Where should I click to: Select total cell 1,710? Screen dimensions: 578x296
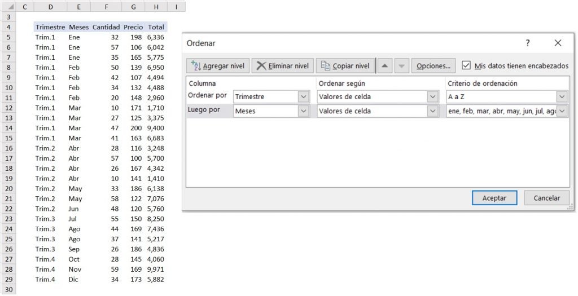(156, 108)
